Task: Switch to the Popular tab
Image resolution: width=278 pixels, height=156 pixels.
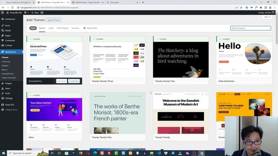Action: (42, 28)
